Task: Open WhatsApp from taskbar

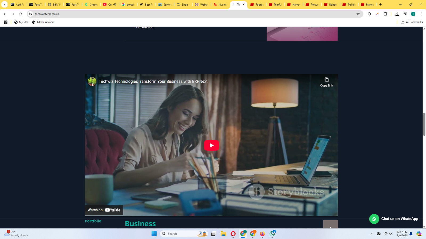Action: [272, 234]
